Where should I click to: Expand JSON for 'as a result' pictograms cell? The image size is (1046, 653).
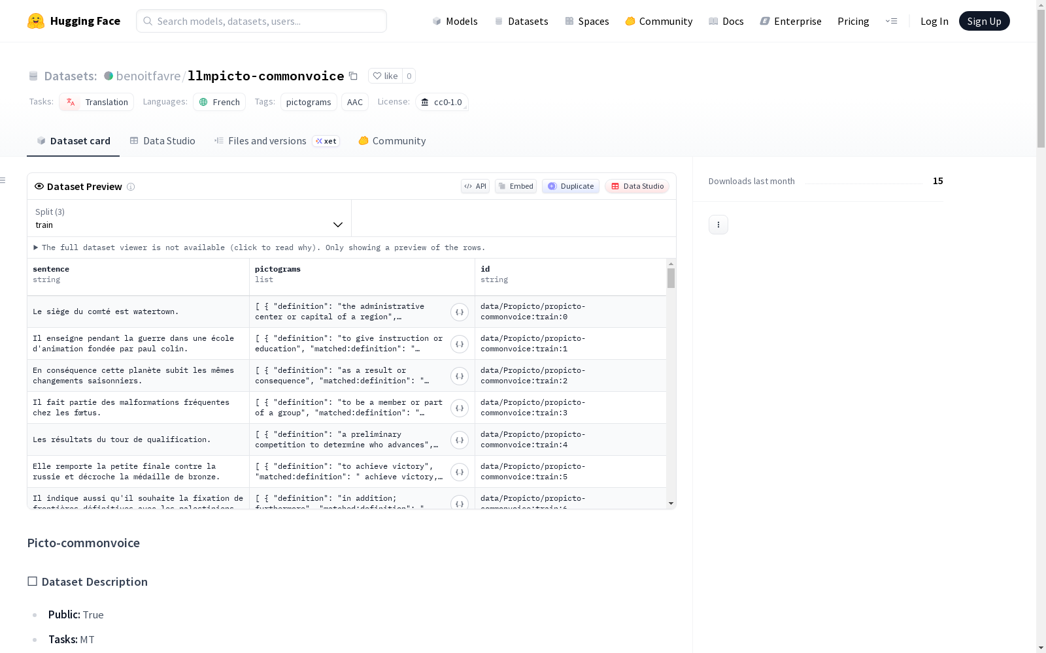[460, 376]
